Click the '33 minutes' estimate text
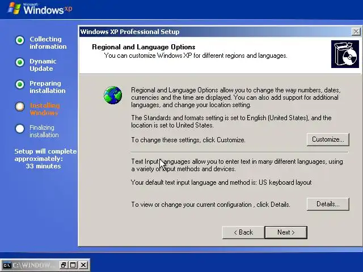 43,166
